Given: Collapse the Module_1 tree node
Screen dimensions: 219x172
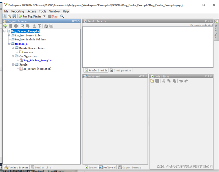Looking at the screenshot, I should (9, 43).
